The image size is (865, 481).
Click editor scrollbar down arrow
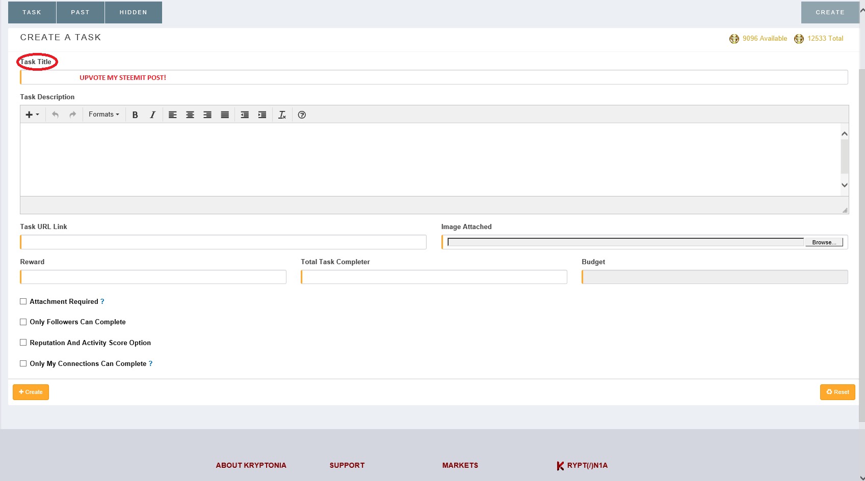pos(845,185)
